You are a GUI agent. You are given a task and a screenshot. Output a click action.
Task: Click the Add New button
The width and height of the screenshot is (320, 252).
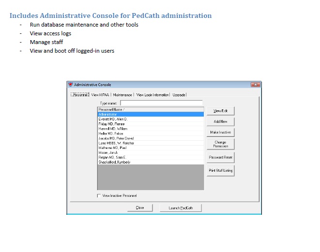point(221,121)
